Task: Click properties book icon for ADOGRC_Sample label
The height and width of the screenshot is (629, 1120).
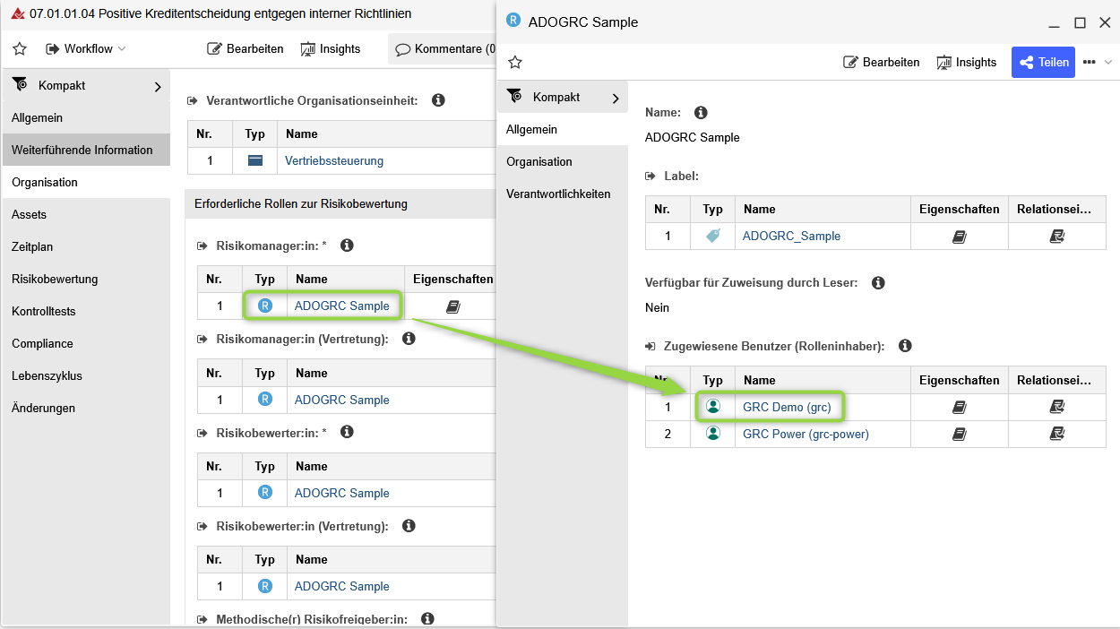Action: (x=959, y=237)
